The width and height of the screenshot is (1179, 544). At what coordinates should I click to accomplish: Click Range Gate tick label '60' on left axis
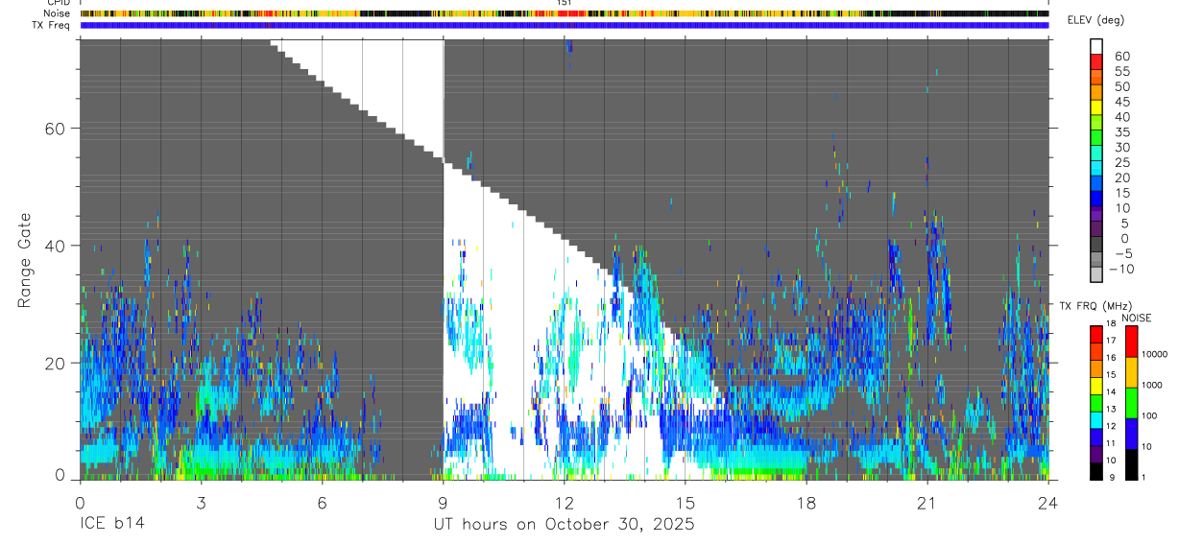(57, 129)
